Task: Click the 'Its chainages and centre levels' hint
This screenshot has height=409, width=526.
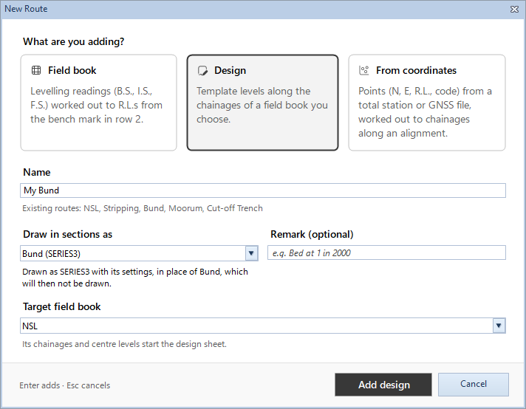Action: 124,344
